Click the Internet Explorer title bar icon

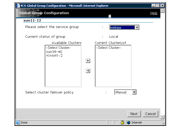(18, 6)
